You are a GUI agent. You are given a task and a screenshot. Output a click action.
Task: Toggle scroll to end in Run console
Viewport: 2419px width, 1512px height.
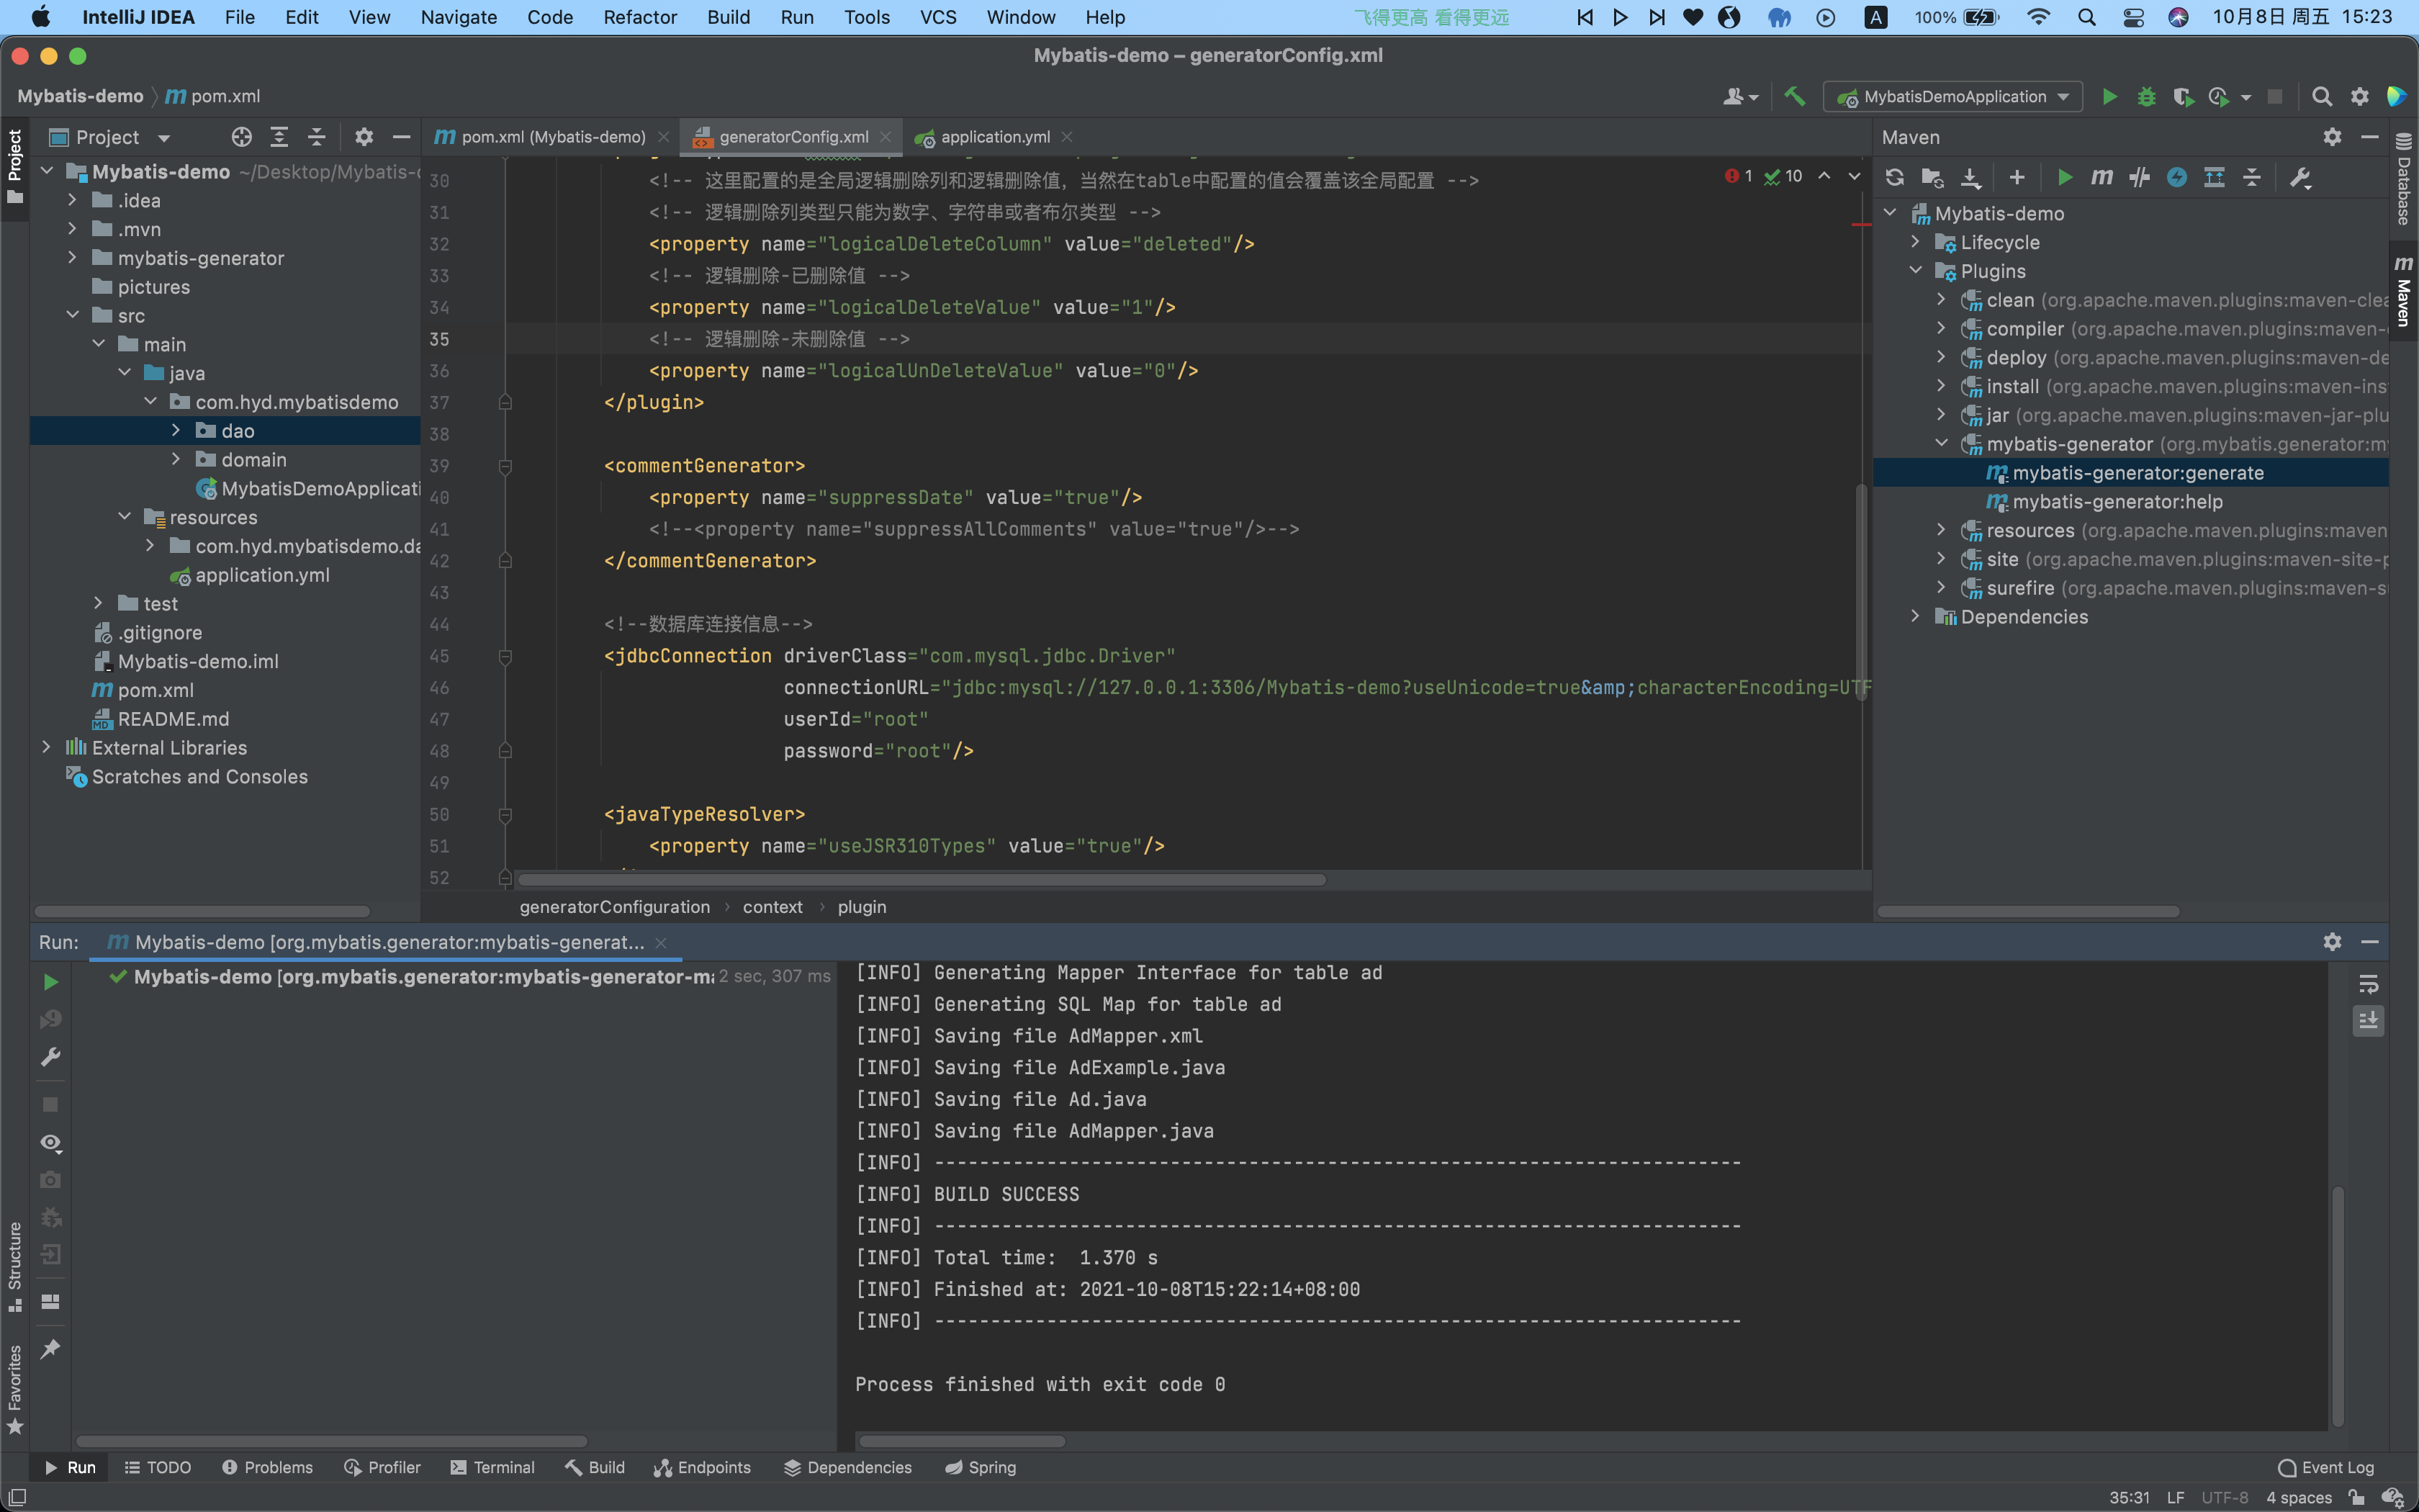point(2368,1021)
